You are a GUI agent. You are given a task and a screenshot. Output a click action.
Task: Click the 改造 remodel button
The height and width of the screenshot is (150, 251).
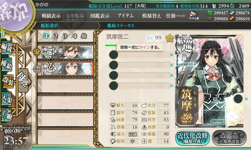click(x=229, y=138)
